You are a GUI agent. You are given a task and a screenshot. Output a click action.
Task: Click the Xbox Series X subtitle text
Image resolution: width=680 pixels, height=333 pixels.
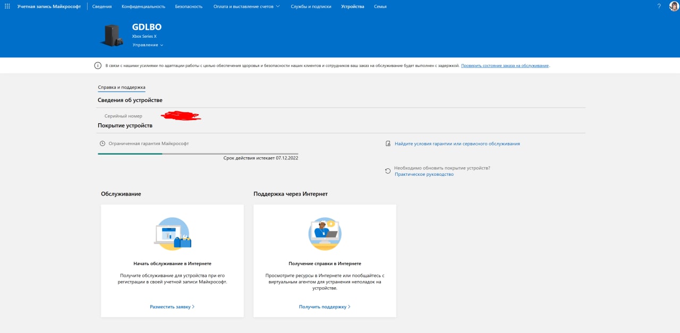[144, 36]
